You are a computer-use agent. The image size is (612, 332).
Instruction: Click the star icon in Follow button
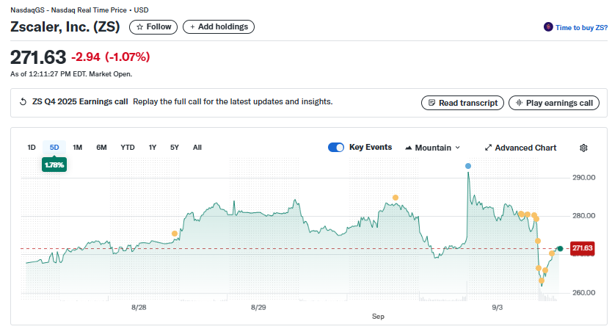[x=139, y=27]
